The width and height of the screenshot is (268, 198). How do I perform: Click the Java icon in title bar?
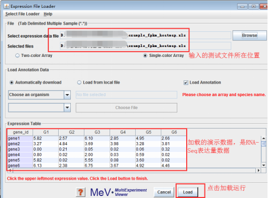coord(6,6)
